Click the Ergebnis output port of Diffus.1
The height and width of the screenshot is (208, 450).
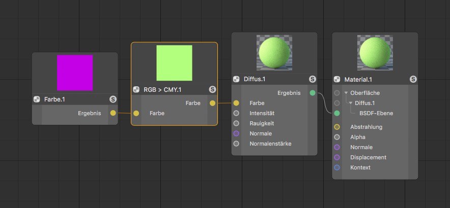pos(313,93)
